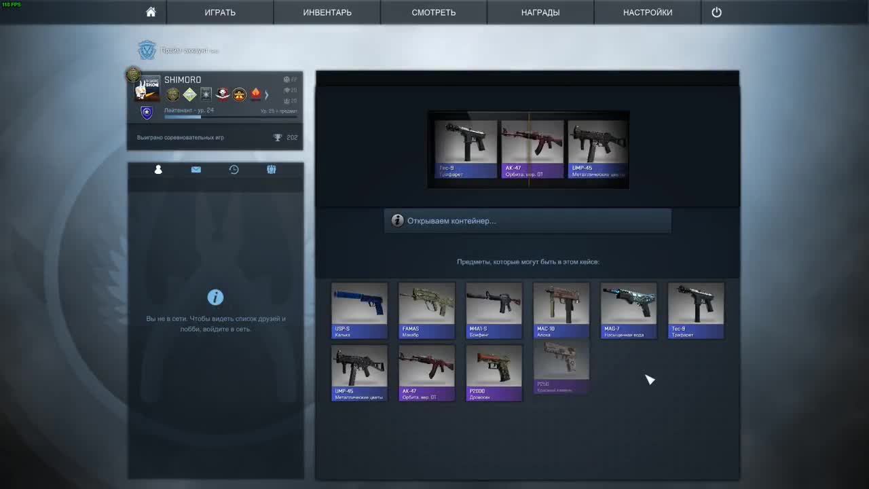Click the Открываем контейнер status bar

point(528,221)
